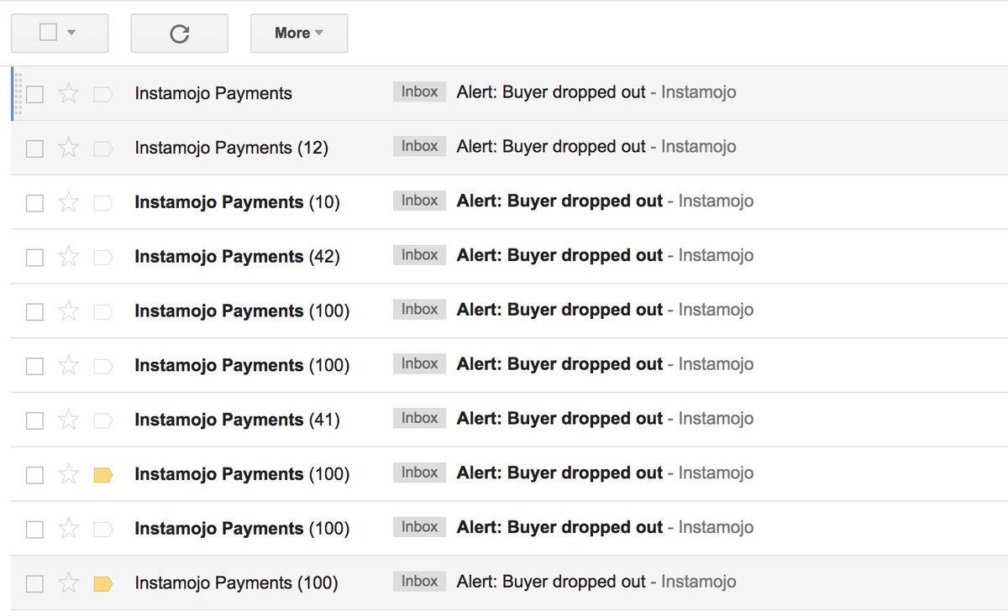Star the read, non-bold (100) thread
The image size is (1008, 616).
click(x=69, y=582)
